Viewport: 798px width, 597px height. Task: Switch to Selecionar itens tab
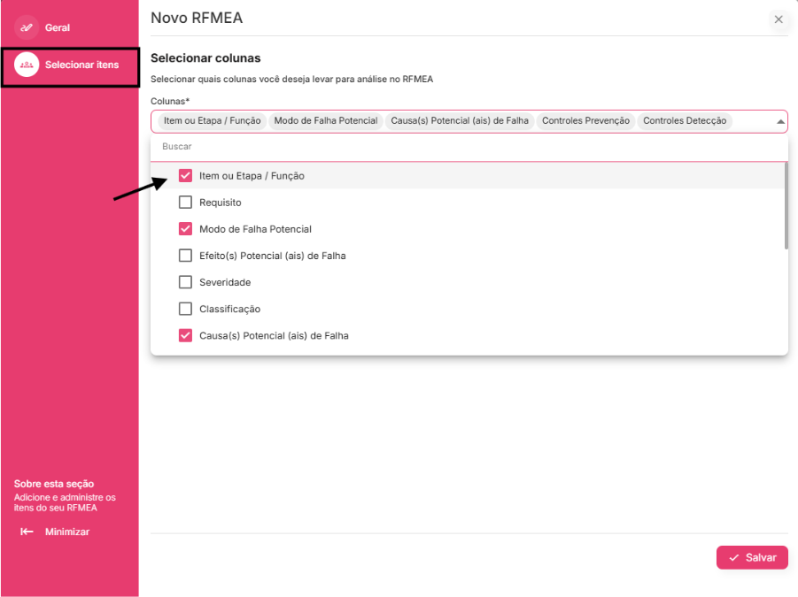[81, 65]
